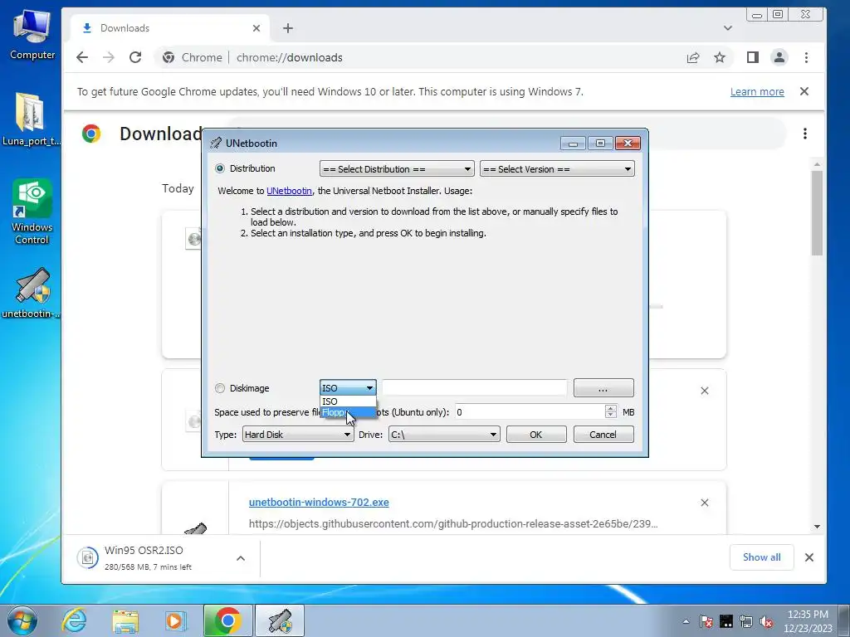Screen dimensions: 850x637
Task: Open the Chrome three-dot menu
Action: (x=806, y=57)
